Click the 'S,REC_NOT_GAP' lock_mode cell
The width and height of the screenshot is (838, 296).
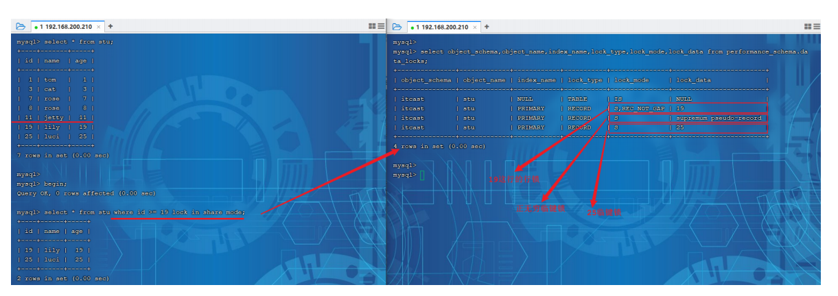click(x=638, y=108)
